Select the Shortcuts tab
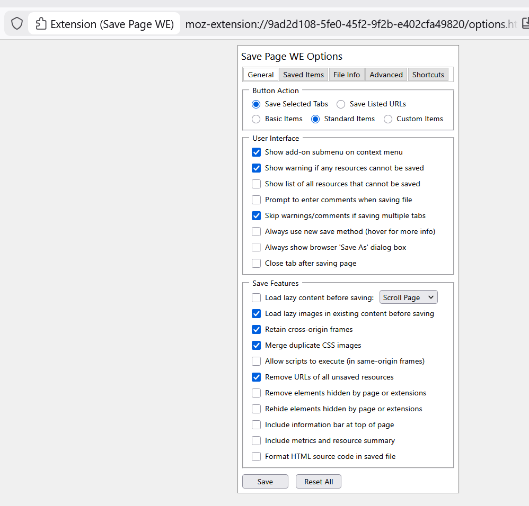The image size is (529, 506). [x=428, y=75]
